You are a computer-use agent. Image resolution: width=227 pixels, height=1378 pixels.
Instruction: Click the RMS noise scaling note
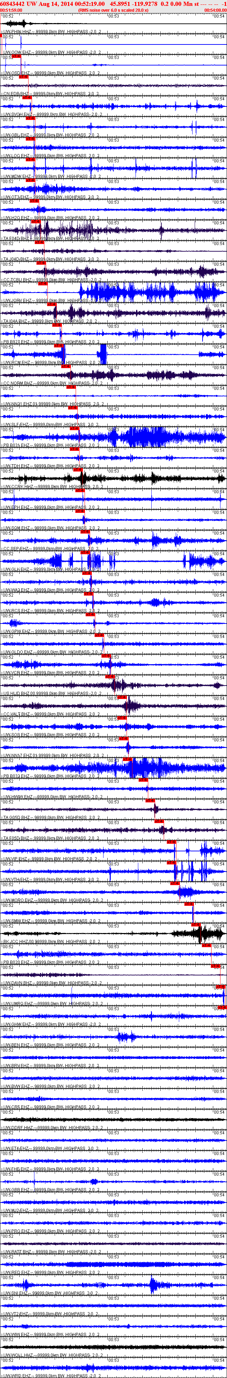(113, 10)
